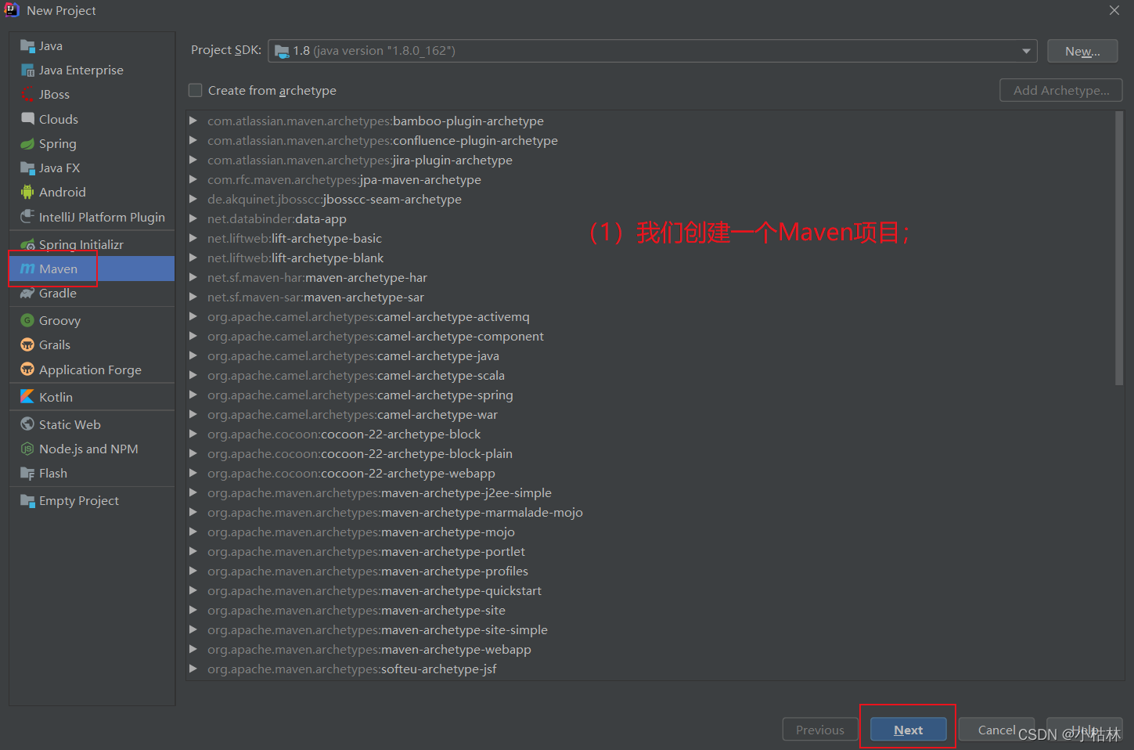Image resolution: width=1134 pixels, height=750 pixels.
Task: Select Java project type
Action: click(x=92, y=46)
